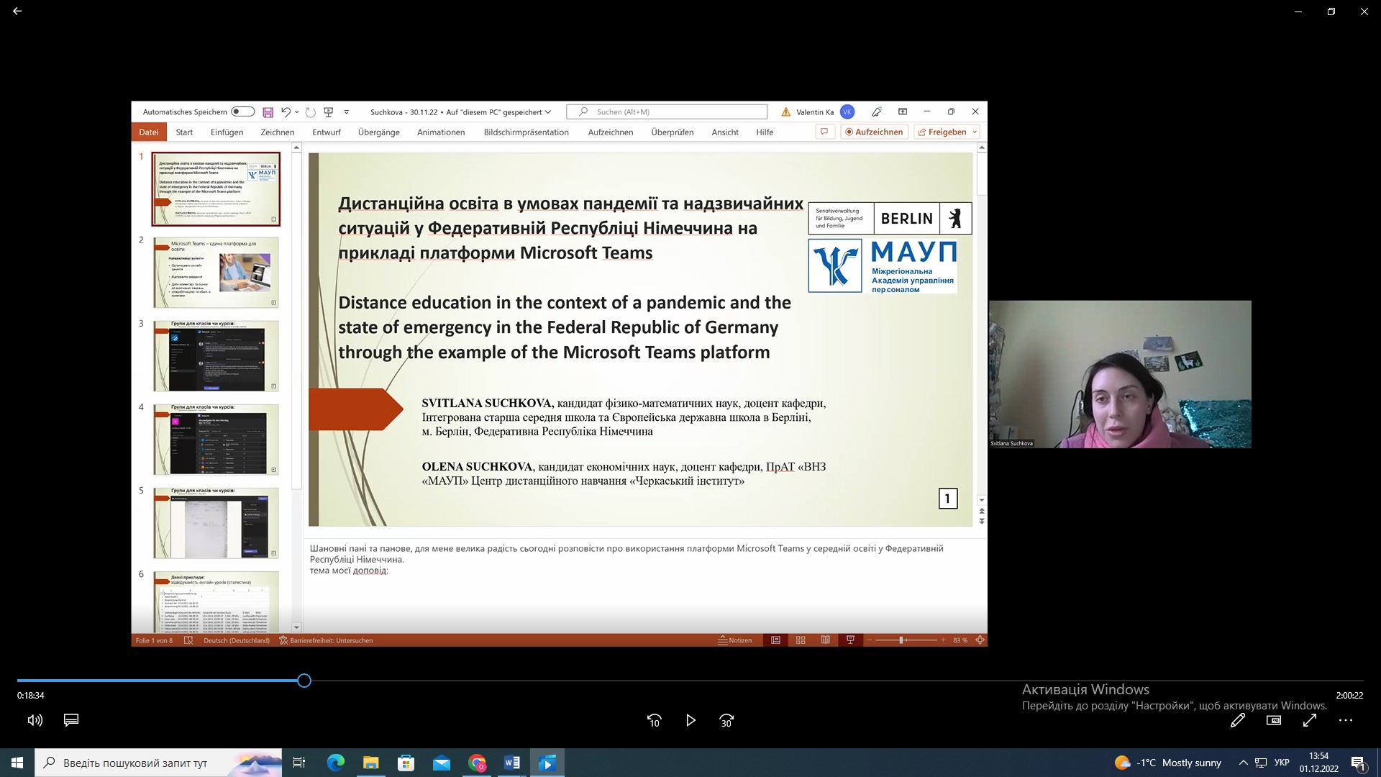Open the subtitles and captions menu

click(71, 720)
